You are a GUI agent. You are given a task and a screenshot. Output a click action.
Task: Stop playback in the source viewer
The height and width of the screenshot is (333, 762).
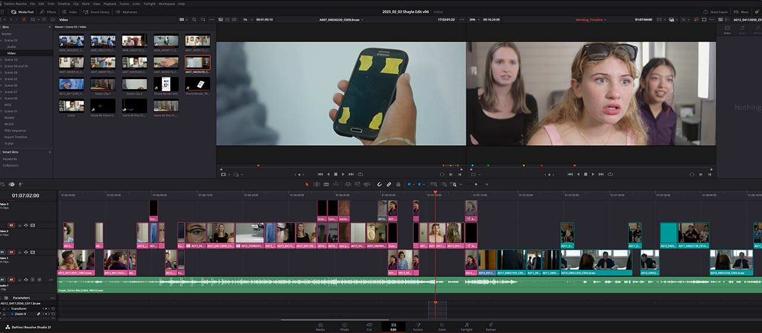pyautogui.click(x=335, y=174)
